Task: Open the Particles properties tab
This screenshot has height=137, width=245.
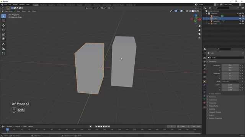Action: click(x=204, y=89)
